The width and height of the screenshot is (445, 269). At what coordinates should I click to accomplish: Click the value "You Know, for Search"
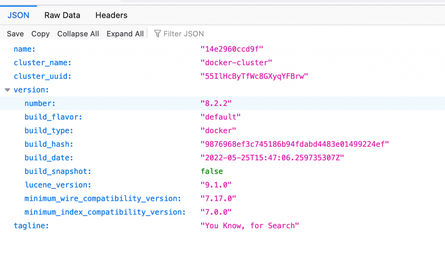point(250,226)
